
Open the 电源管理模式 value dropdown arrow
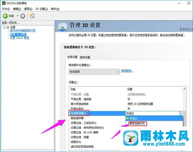tap(181, 114)
